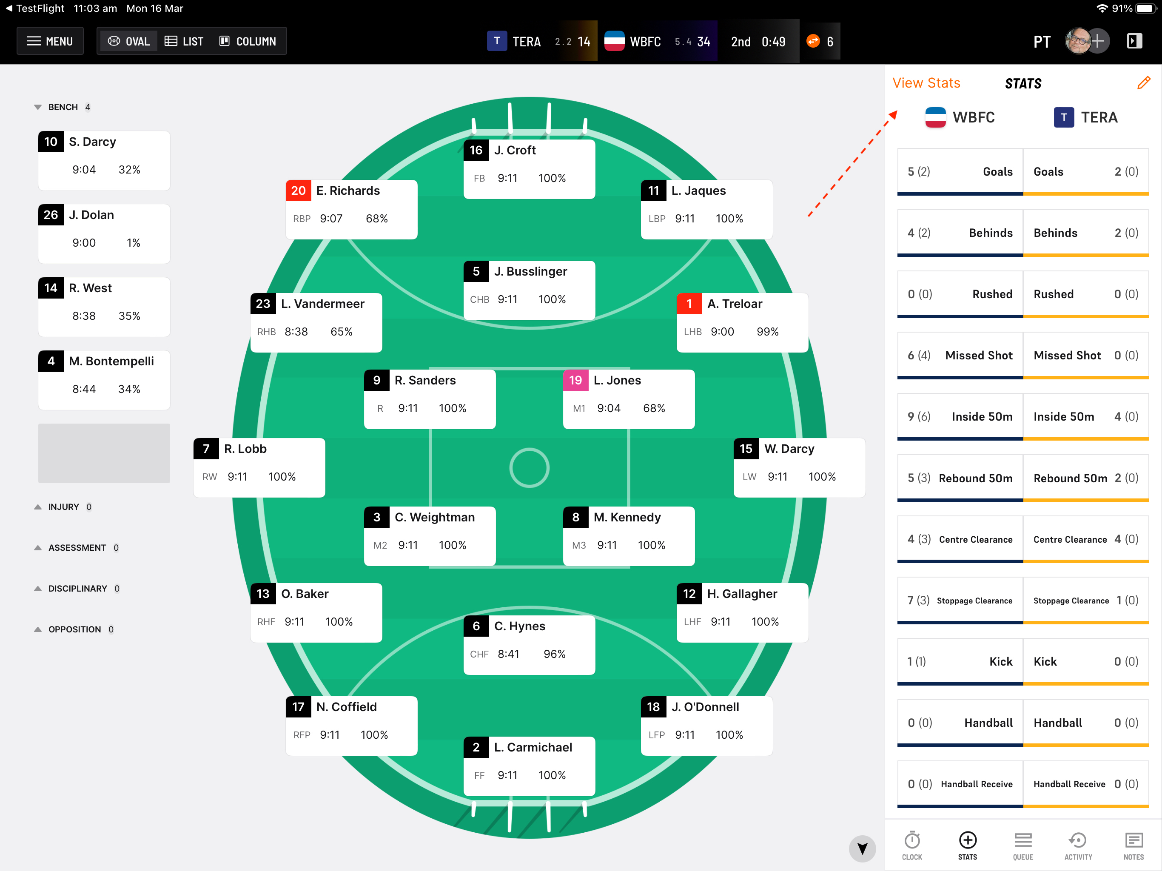The image size is (1162, 871).
Task: Collapse the side panel icon
Action: (x=1134, y=42)
